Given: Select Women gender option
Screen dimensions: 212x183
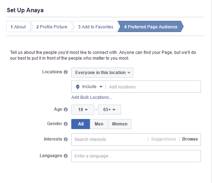Looking at the screenshot, I should coord(119,124).
